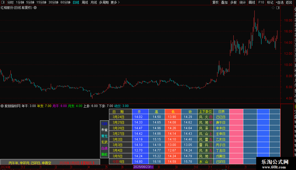Switch to 月线 monthly chart
This screenshot has height=170, width=296.
click(x=94, y=2)
